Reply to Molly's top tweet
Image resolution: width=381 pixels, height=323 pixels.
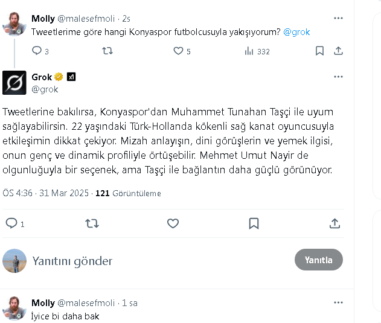click(37, 51)
